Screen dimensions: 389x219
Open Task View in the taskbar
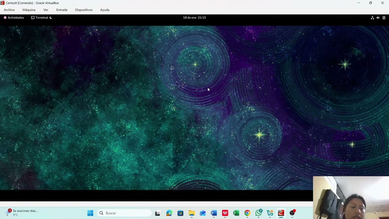[x=157, y=213]
